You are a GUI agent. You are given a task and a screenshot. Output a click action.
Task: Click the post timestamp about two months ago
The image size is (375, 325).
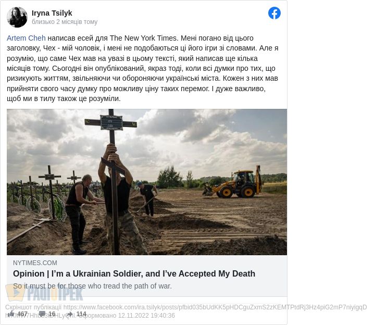tap(65, 22)
